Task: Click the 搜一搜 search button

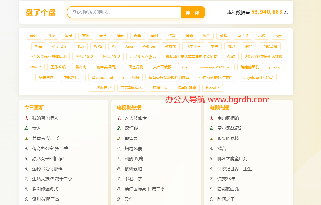Action: 193,13
